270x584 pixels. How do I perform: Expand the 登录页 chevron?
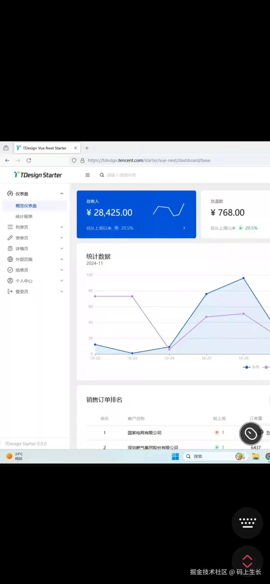click(x=62, y=292)
